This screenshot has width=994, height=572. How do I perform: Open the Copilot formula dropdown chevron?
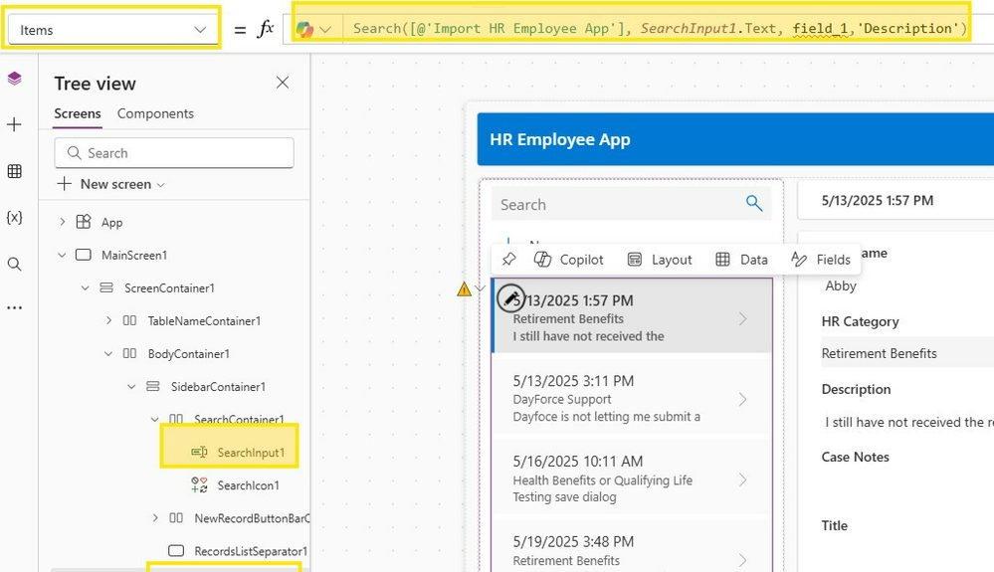pos(325,29)
